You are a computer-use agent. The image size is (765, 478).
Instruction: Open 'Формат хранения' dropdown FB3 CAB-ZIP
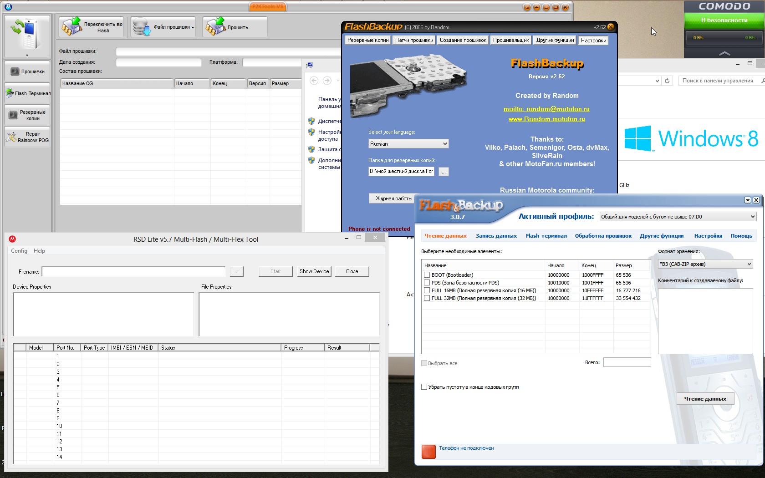coord(705,264)
